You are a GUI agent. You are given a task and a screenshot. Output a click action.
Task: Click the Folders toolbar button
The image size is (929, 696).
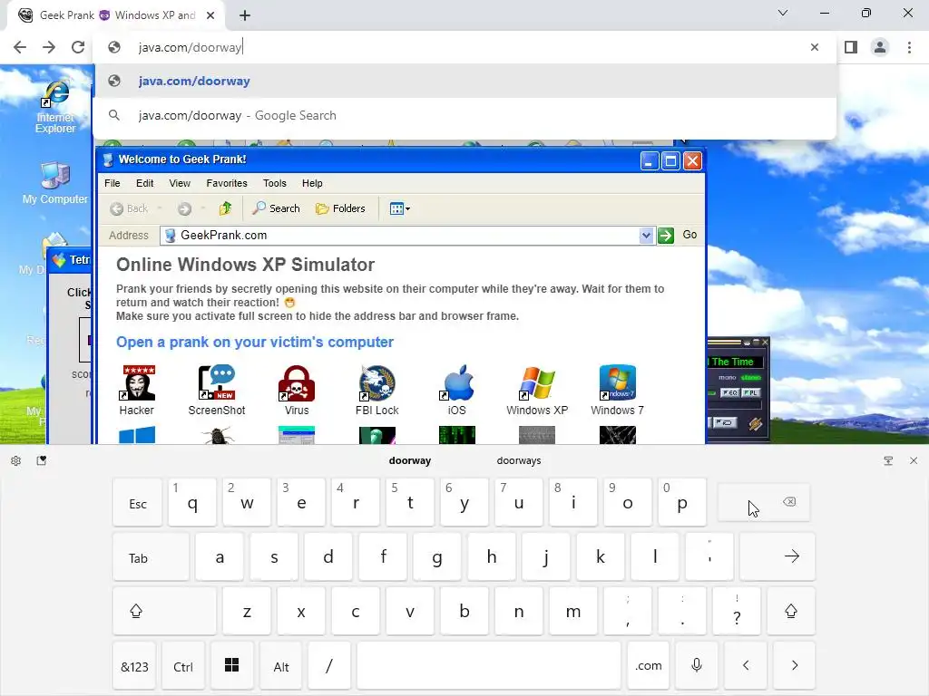click(341, 208)
